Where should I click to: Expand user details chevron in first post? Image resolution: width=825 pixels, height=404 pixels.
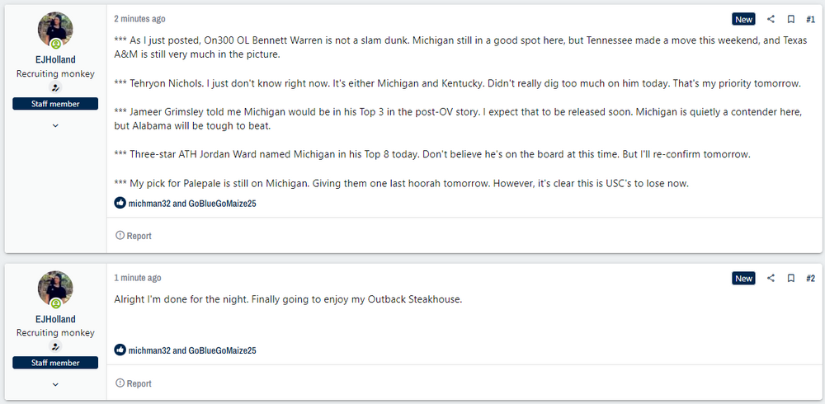pyautogui.click(x=55, y=125)
